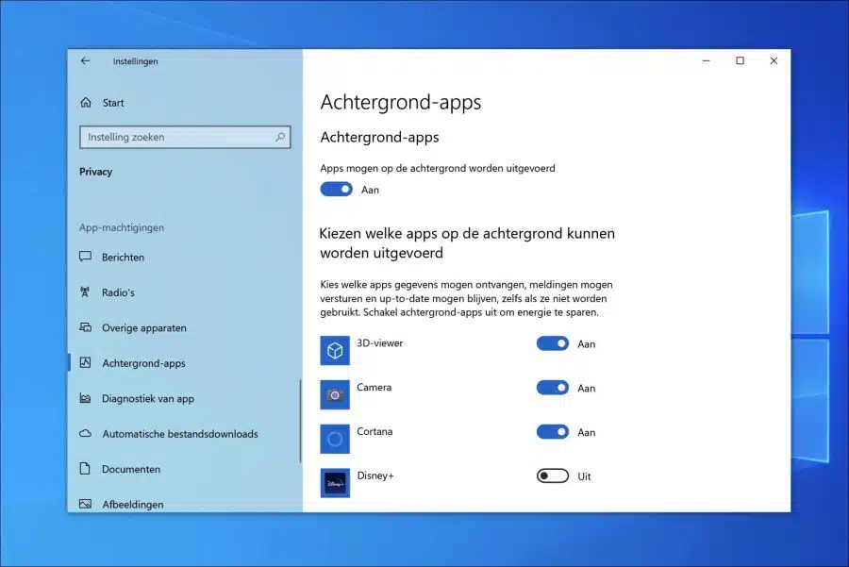
Task: Turn off background apps master toggle
Action: pos(336,189)
